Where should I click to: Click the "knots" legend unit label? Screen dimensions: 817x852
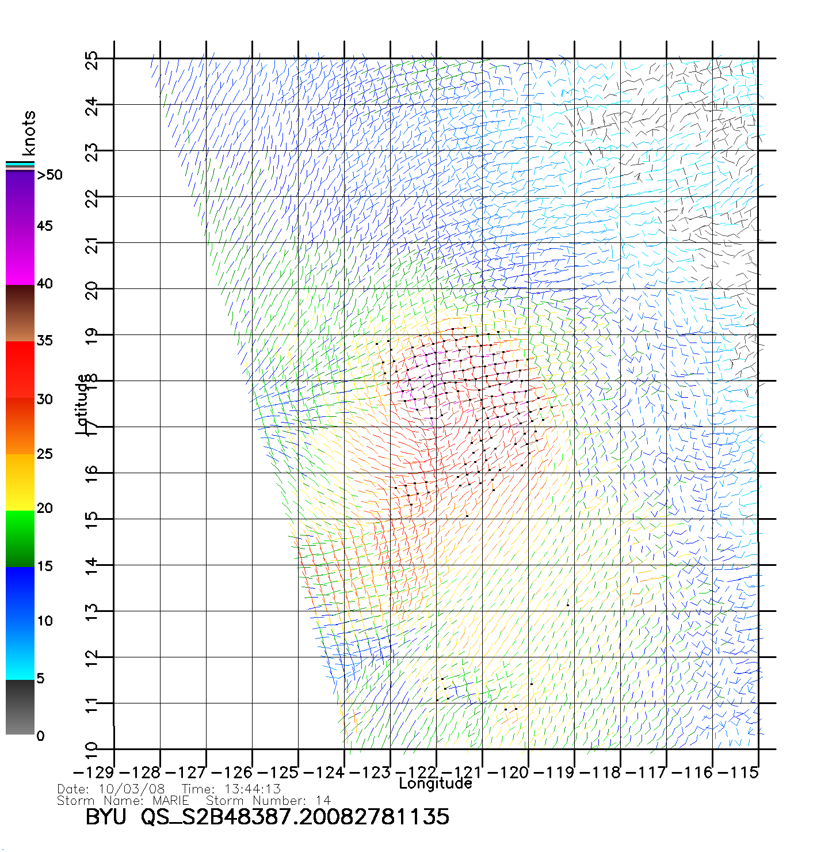pos(29,133)
